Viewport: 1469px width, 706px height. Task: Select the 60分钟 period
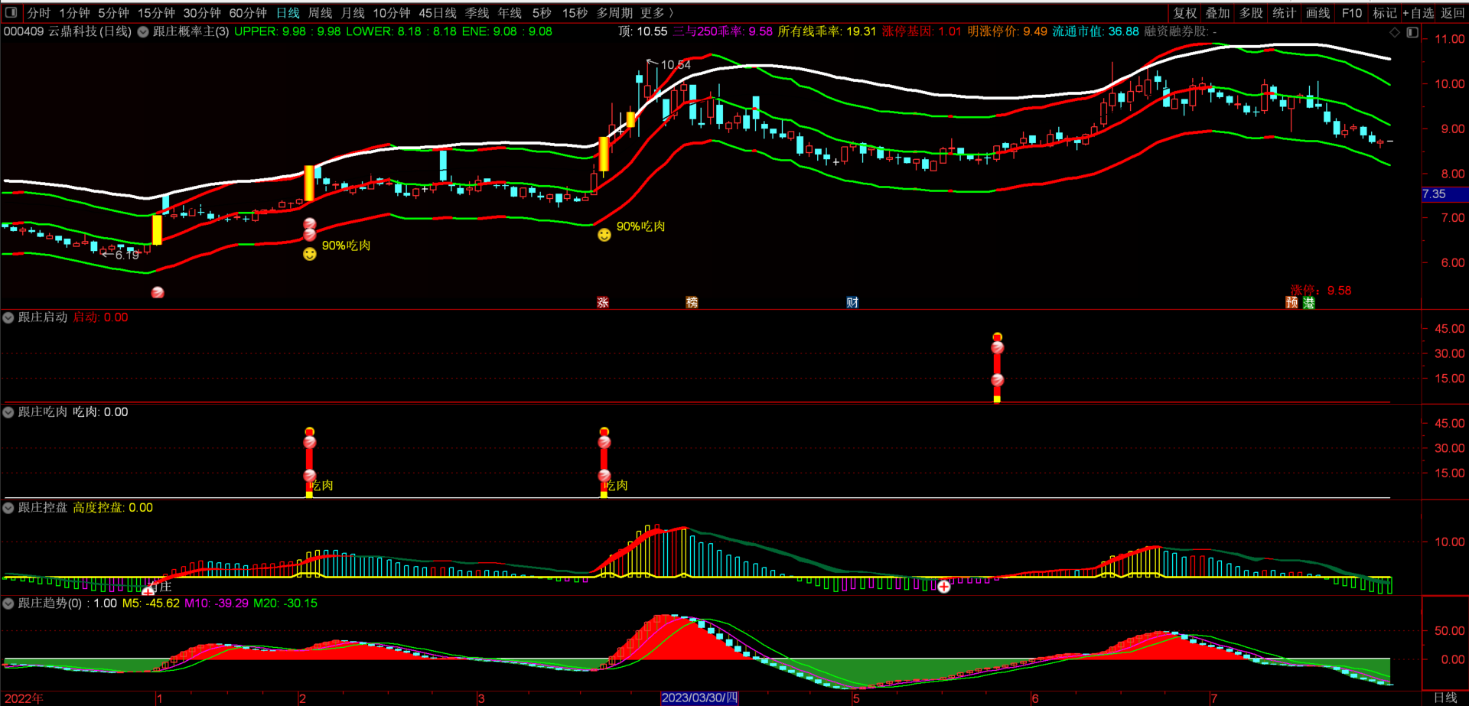pyautogui.click(x=248, y=13)
